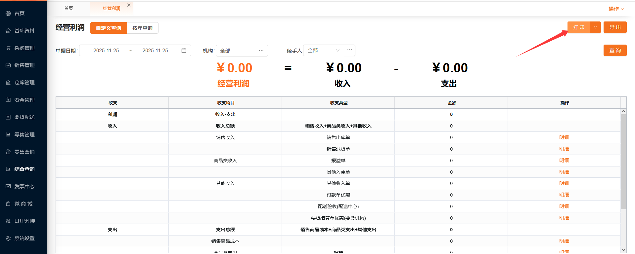Open the date picker calendar icon
Screen dimensions: 635x254
[x=184, y=51]
